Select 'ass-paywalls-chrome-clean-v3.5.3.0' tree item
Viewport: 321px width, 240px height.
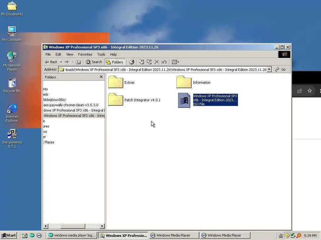[x=71, y=105]
